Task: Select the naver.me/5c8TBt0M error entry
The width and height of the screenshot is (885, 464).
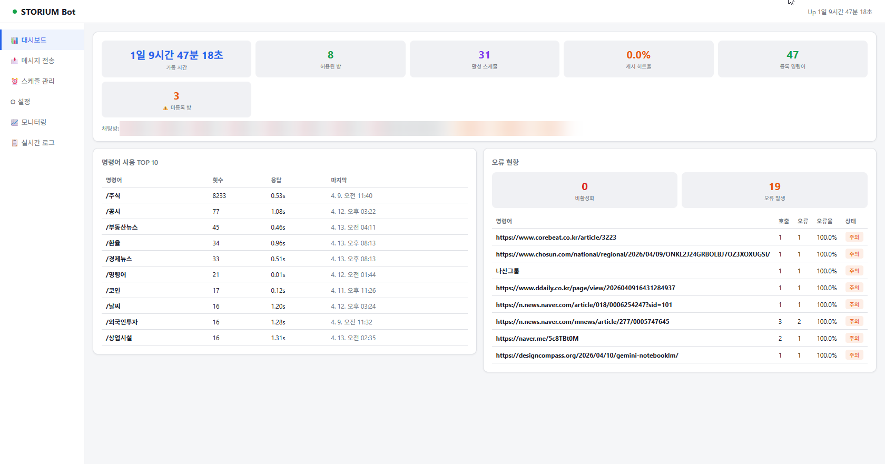Action: [537, 339]
